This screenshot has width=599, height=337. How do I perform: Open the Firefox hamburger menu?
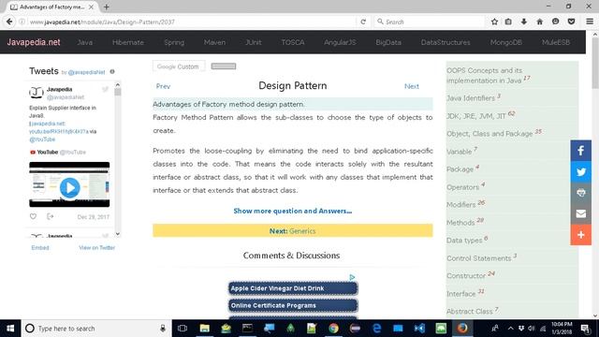tap(590, 22)
